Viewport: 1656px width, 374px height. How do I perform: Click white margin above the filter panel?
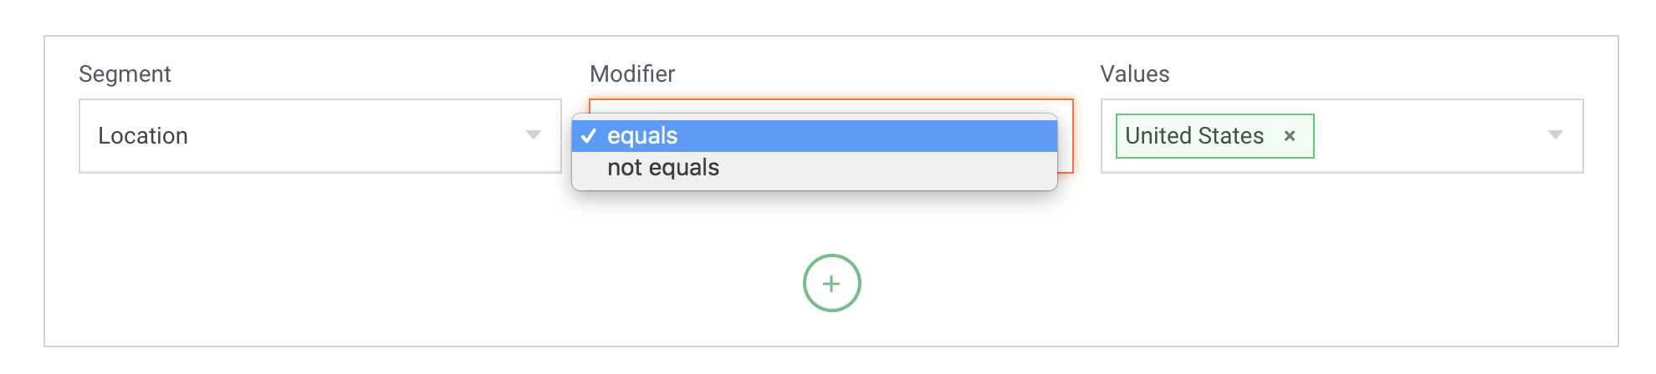[828, 17]
